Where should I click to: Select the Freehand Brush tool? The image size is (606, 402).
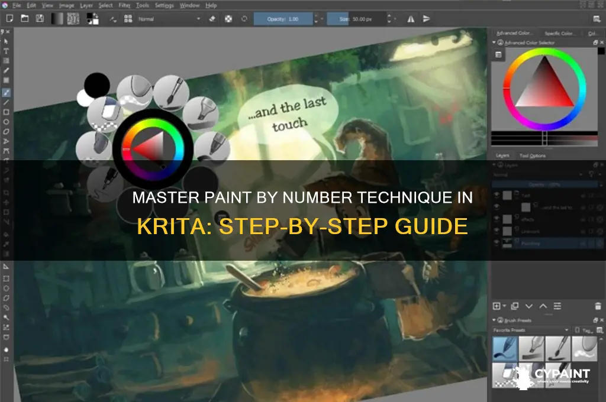tap(6, 92)
